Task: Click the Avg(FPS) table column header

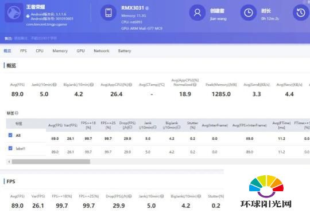Action: click(55, 125)
